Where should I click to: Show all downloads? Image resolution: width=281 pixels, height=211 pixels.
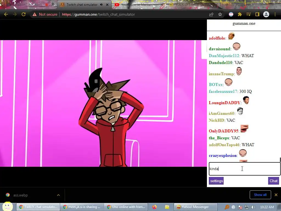260,195
